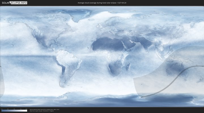This screenshot has width=204, height=113.
Task: Click the average cloud coverage title text
Action: pyautogui.click(x=102, y=3)
